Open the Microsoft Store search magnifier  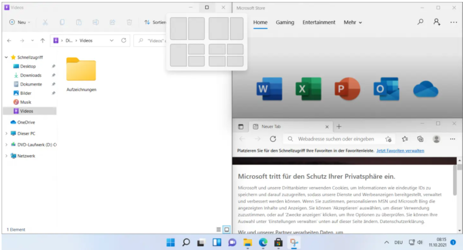(420, 22)
